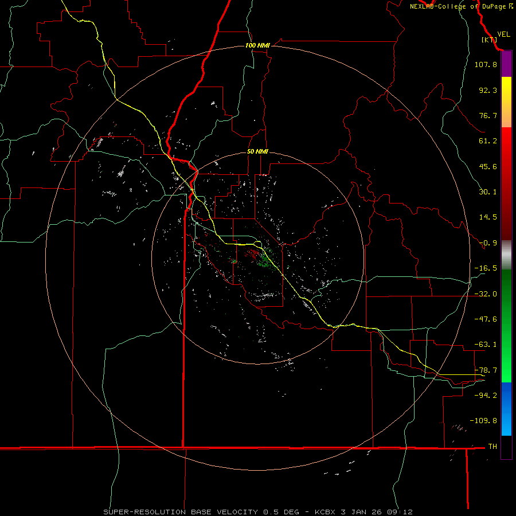Select the 14.5 scale value
Screen dimensions: 516x516
(x=488, y=217)
